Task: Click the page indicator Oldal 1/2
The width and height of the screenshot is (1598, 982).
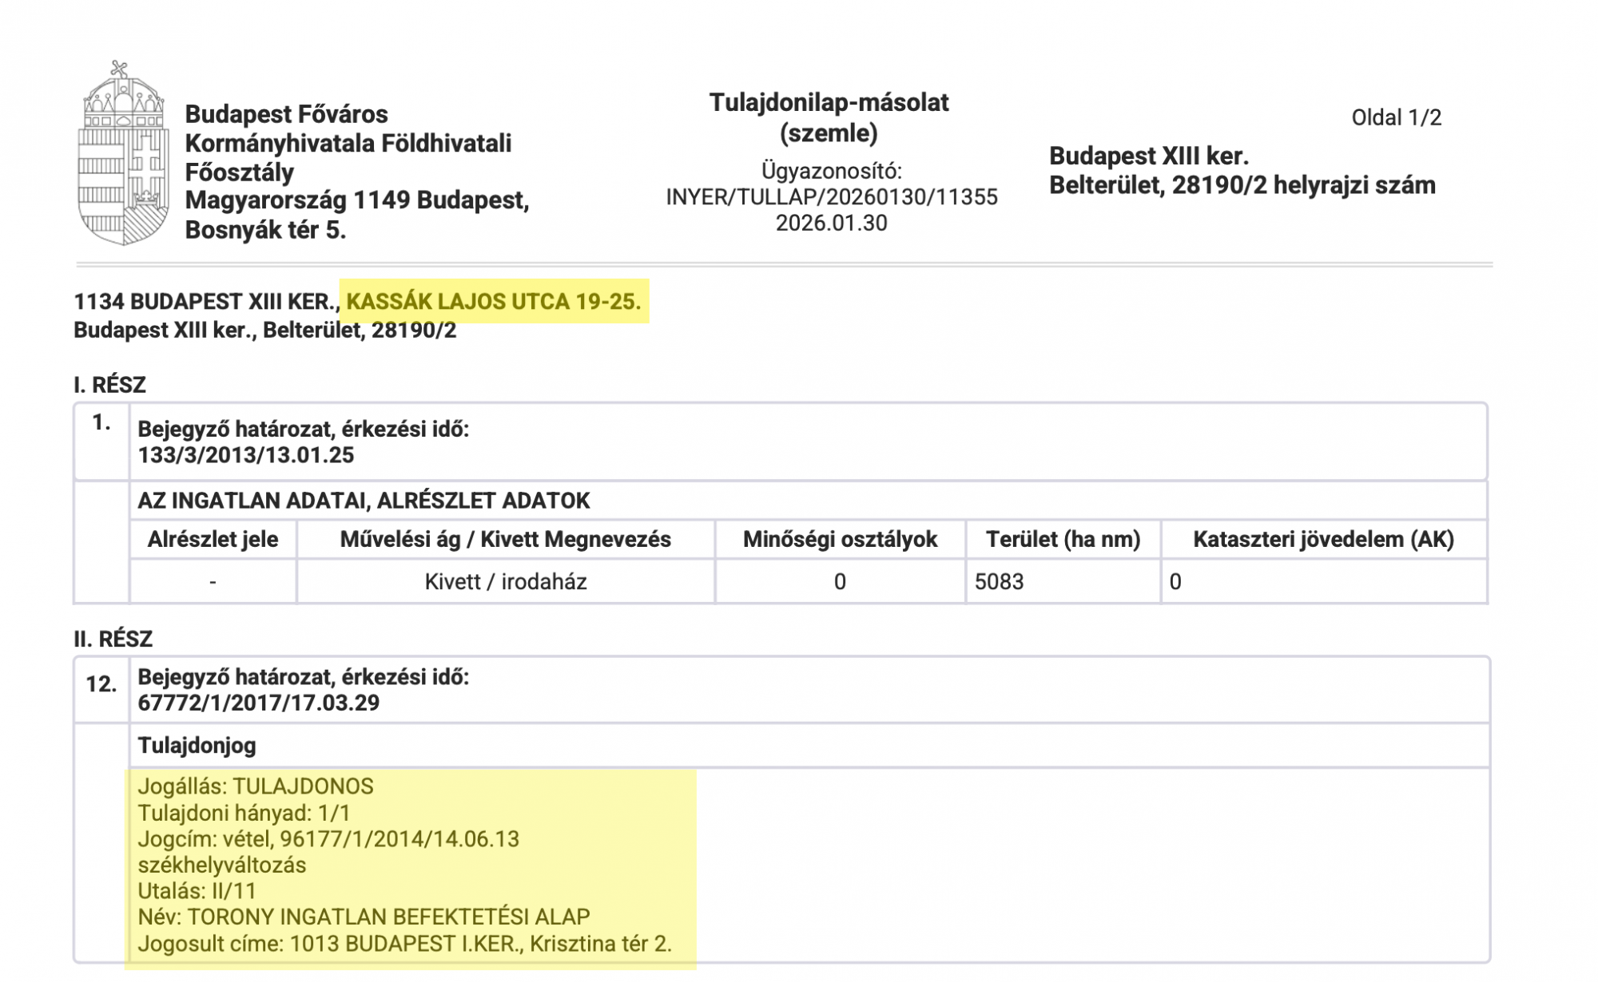Action: (1396, 118)
